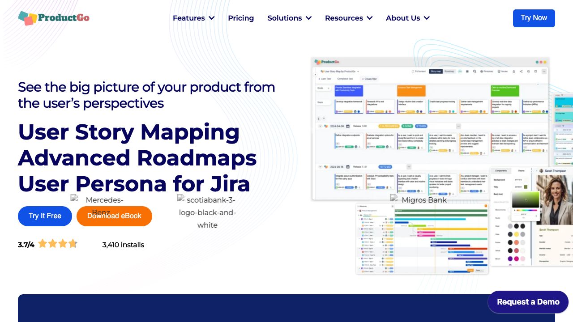Expand the About Us menu

pos(407,18)
